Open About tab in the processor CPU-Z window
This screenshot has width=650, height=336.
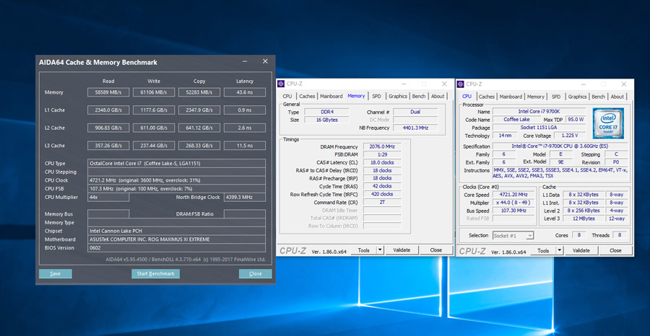pyautogui.click(x=617, y=97)
